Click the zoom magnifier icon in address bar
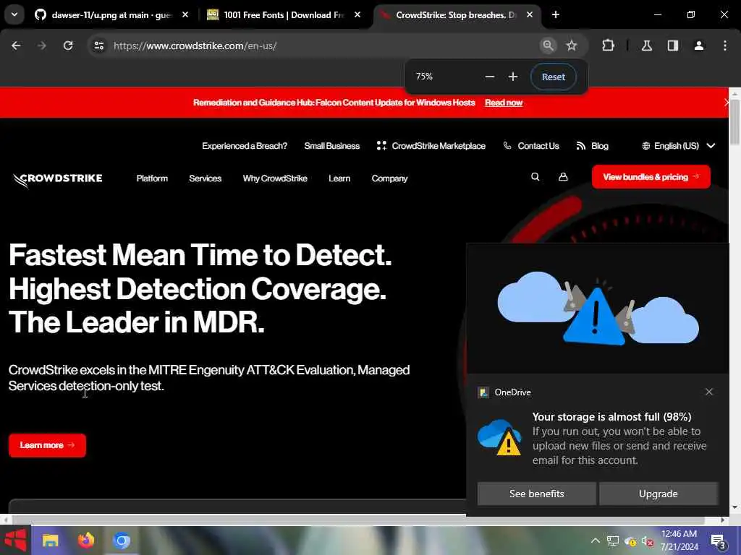Image resolution: width=741 pixels, height=555 pixels. [x=548, y=46]
